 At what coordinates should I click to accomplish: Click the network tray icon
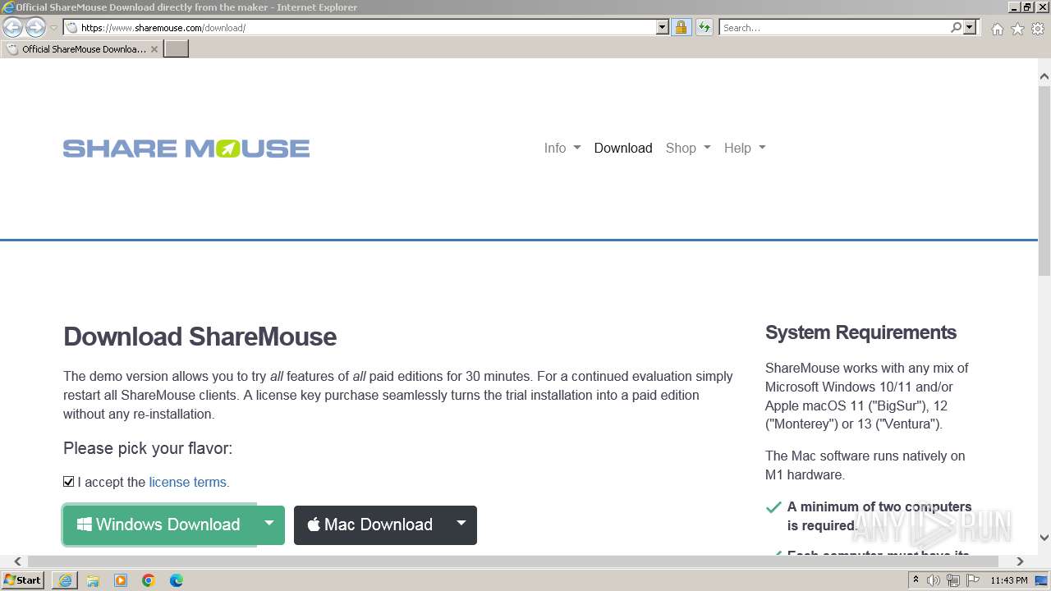coord(952,580)
